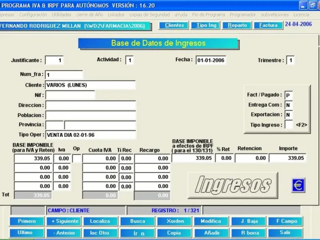
Task: Click the Tipo Ing button
Action: pyautogui.click(x=206, y=25)
